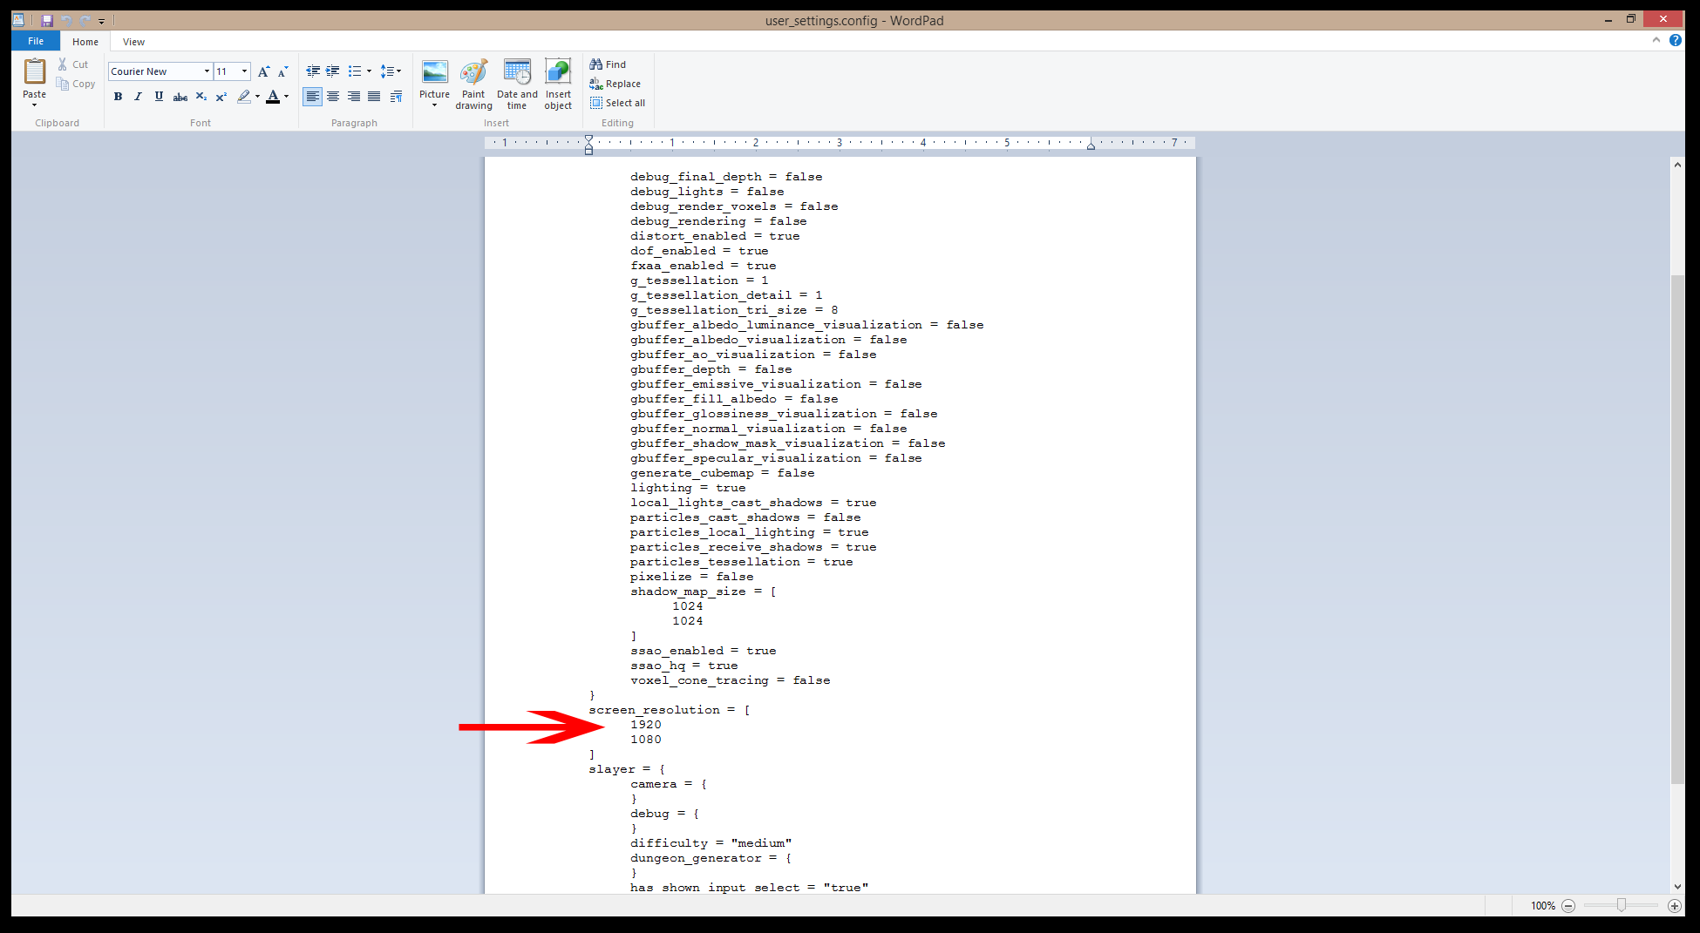The width and height of the screenshot is (1700, 933).
Task: Open the font size dropdown
Action: coord(245,71)
